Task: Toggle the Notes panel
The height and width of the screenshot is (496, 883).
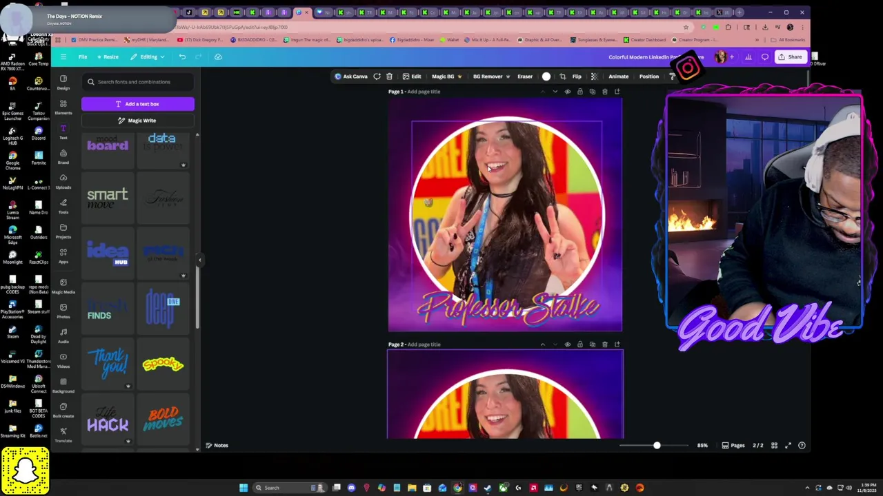Action: point(217,446)
